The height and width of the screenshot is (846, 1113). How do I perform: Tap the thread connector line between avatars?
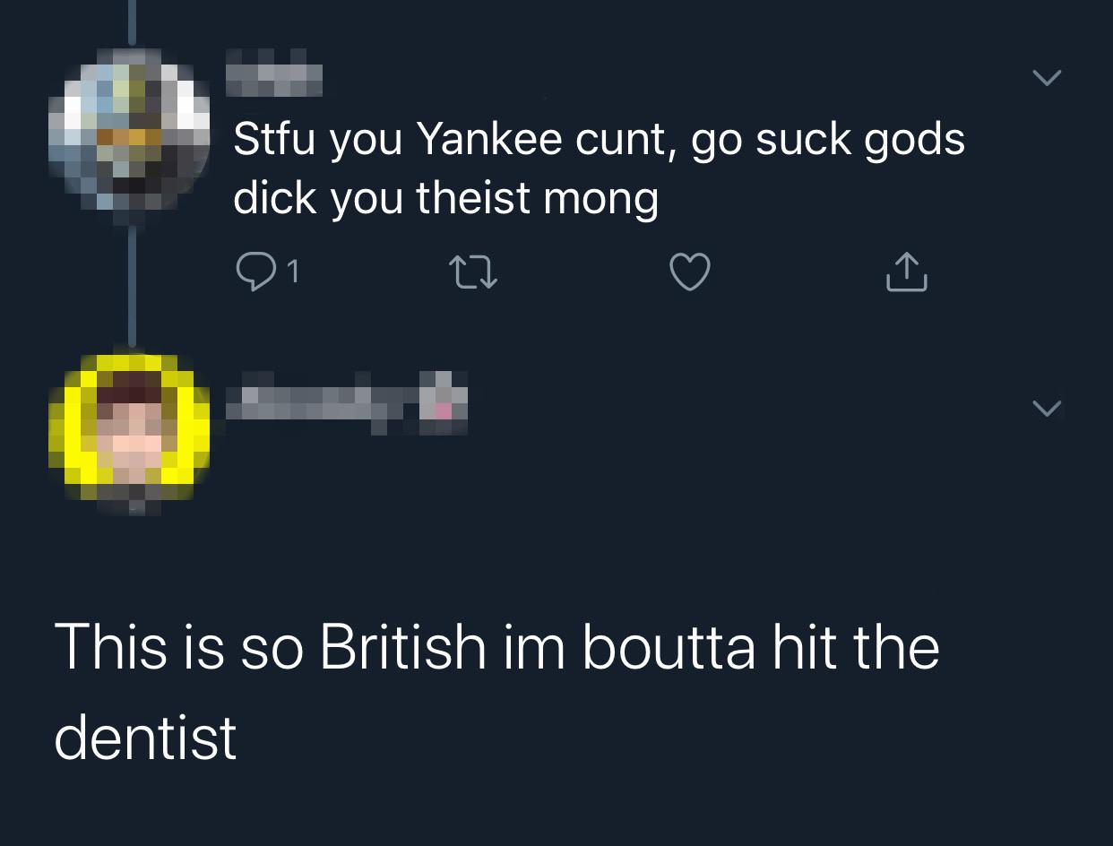pos(132,282)
